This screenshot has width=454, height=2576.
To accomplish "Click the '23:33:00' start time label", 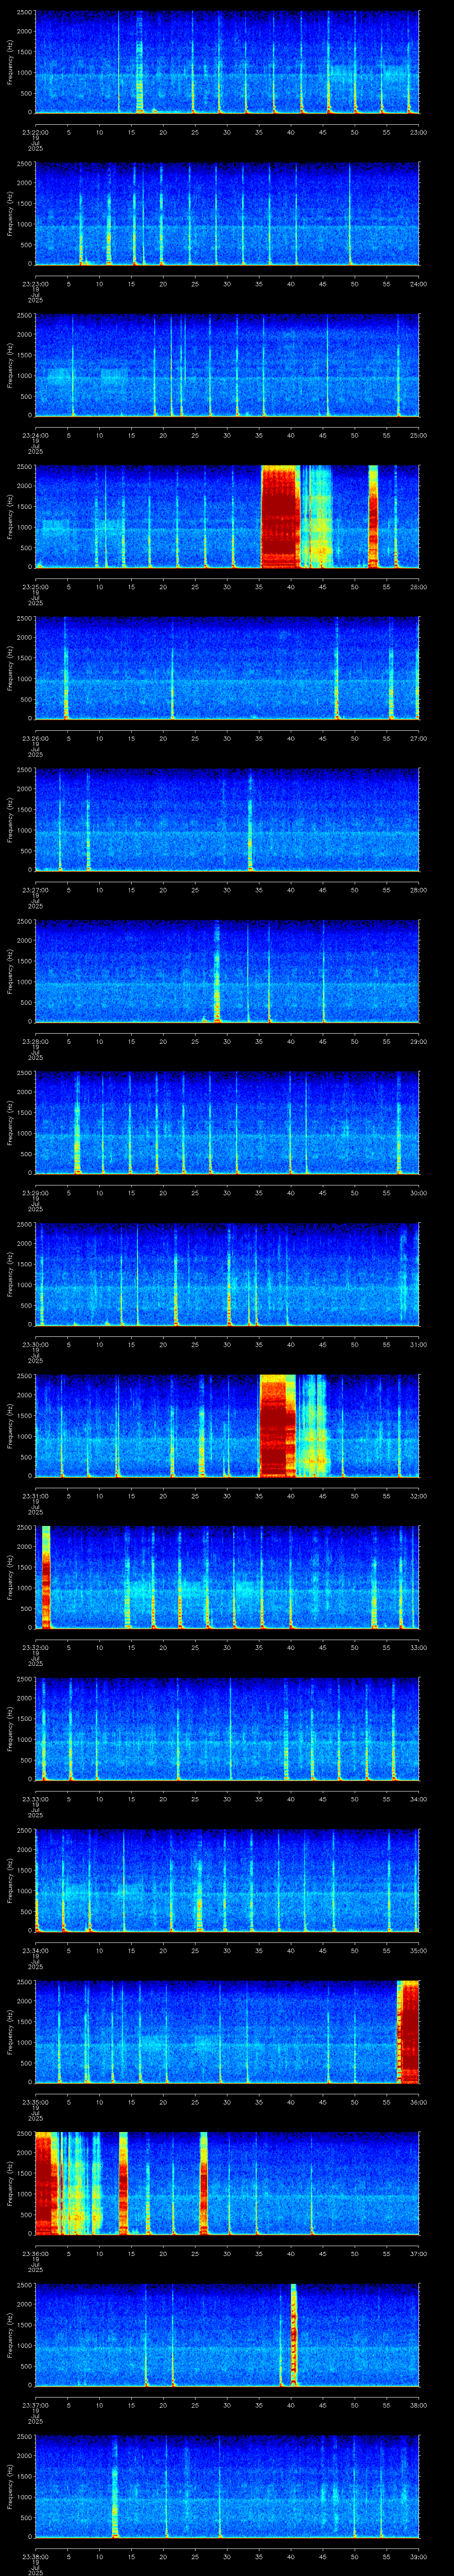I will [35, 1799].
